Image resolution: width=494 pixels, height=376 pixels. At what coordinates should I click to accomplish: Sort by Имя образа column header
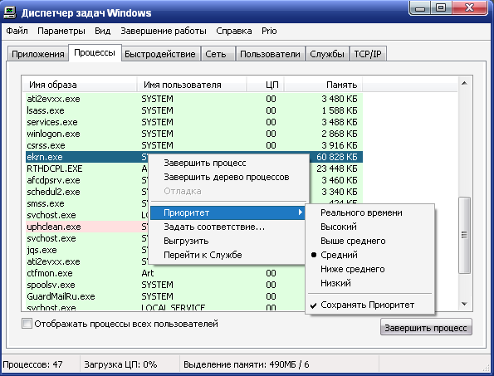click(x=80, y=85)
